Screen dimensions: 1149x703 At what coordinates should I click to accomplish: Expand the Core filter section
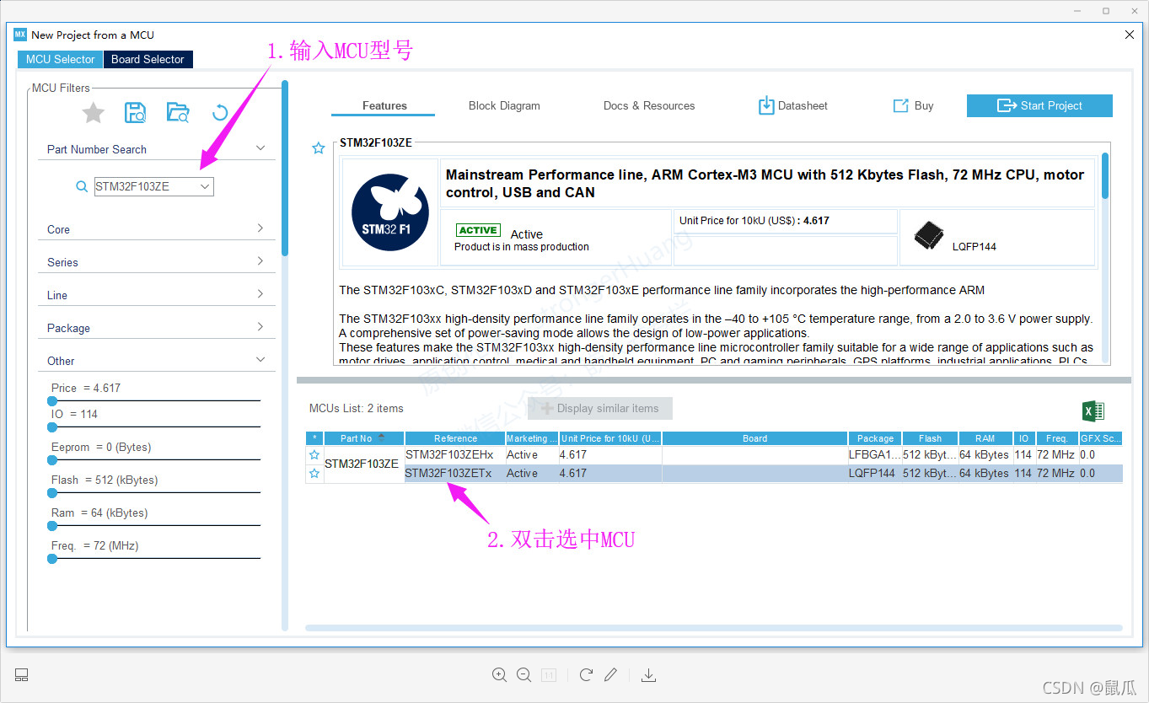click(x=260, y=228)
